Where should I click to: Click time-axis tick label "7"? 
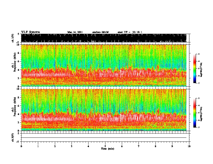[139, 146]
